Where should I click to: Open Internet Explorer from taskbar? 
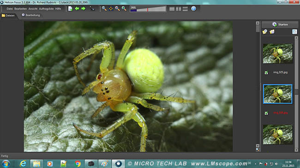click(23, 164)
